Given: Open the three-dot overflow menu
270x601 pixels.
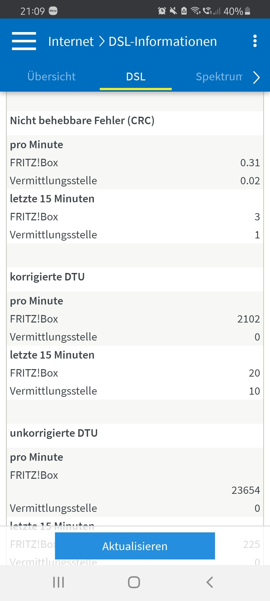Looking at the screenshot, I should point(255,41).
